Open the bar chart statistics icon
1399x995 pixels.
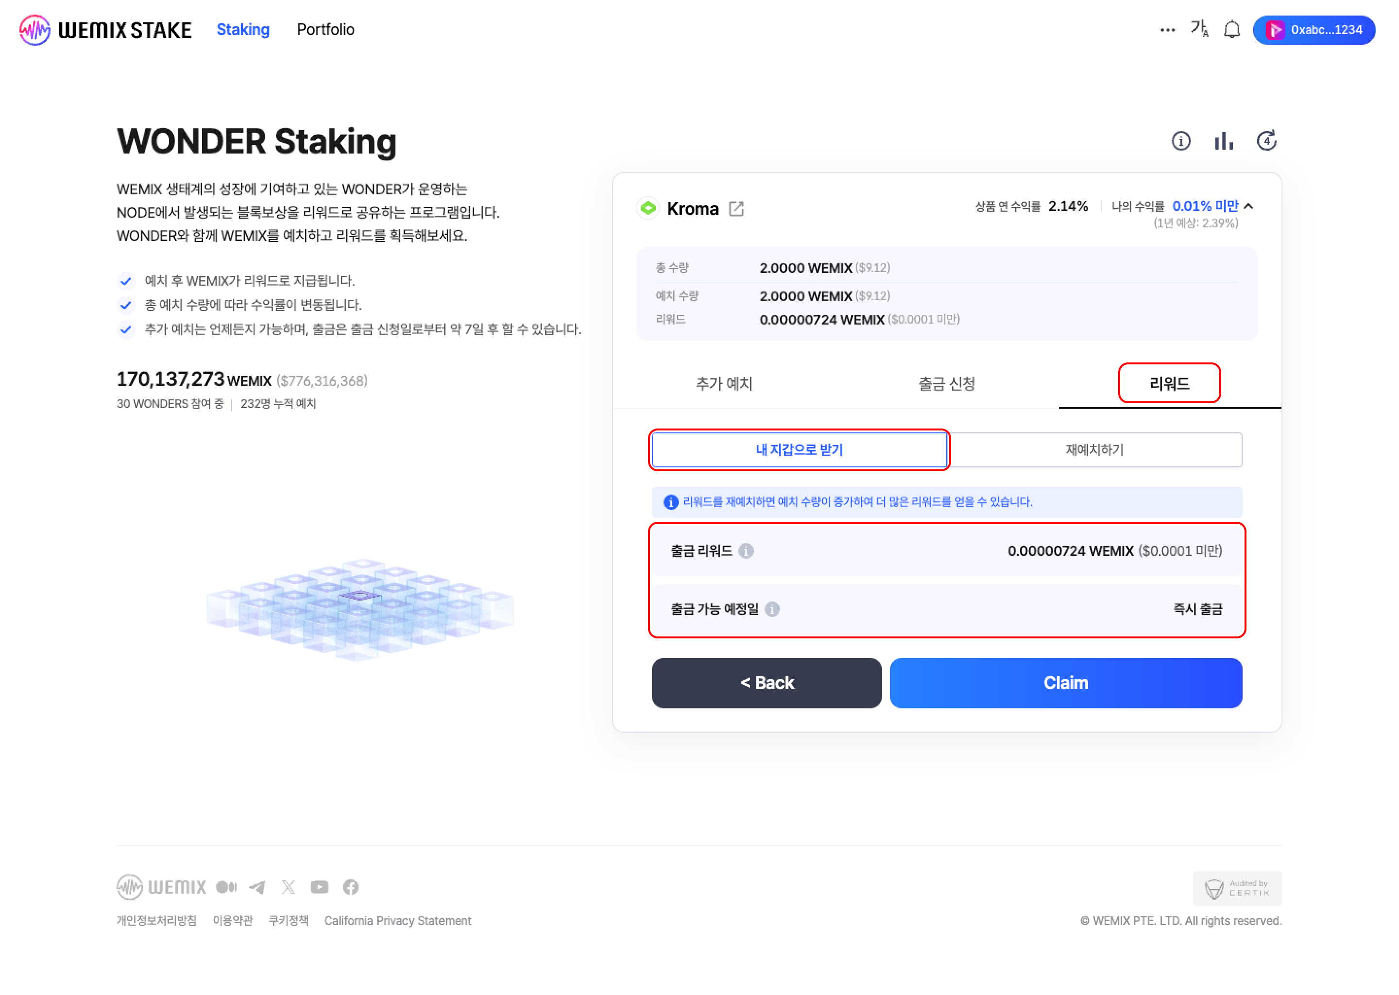pos(1223,141)
